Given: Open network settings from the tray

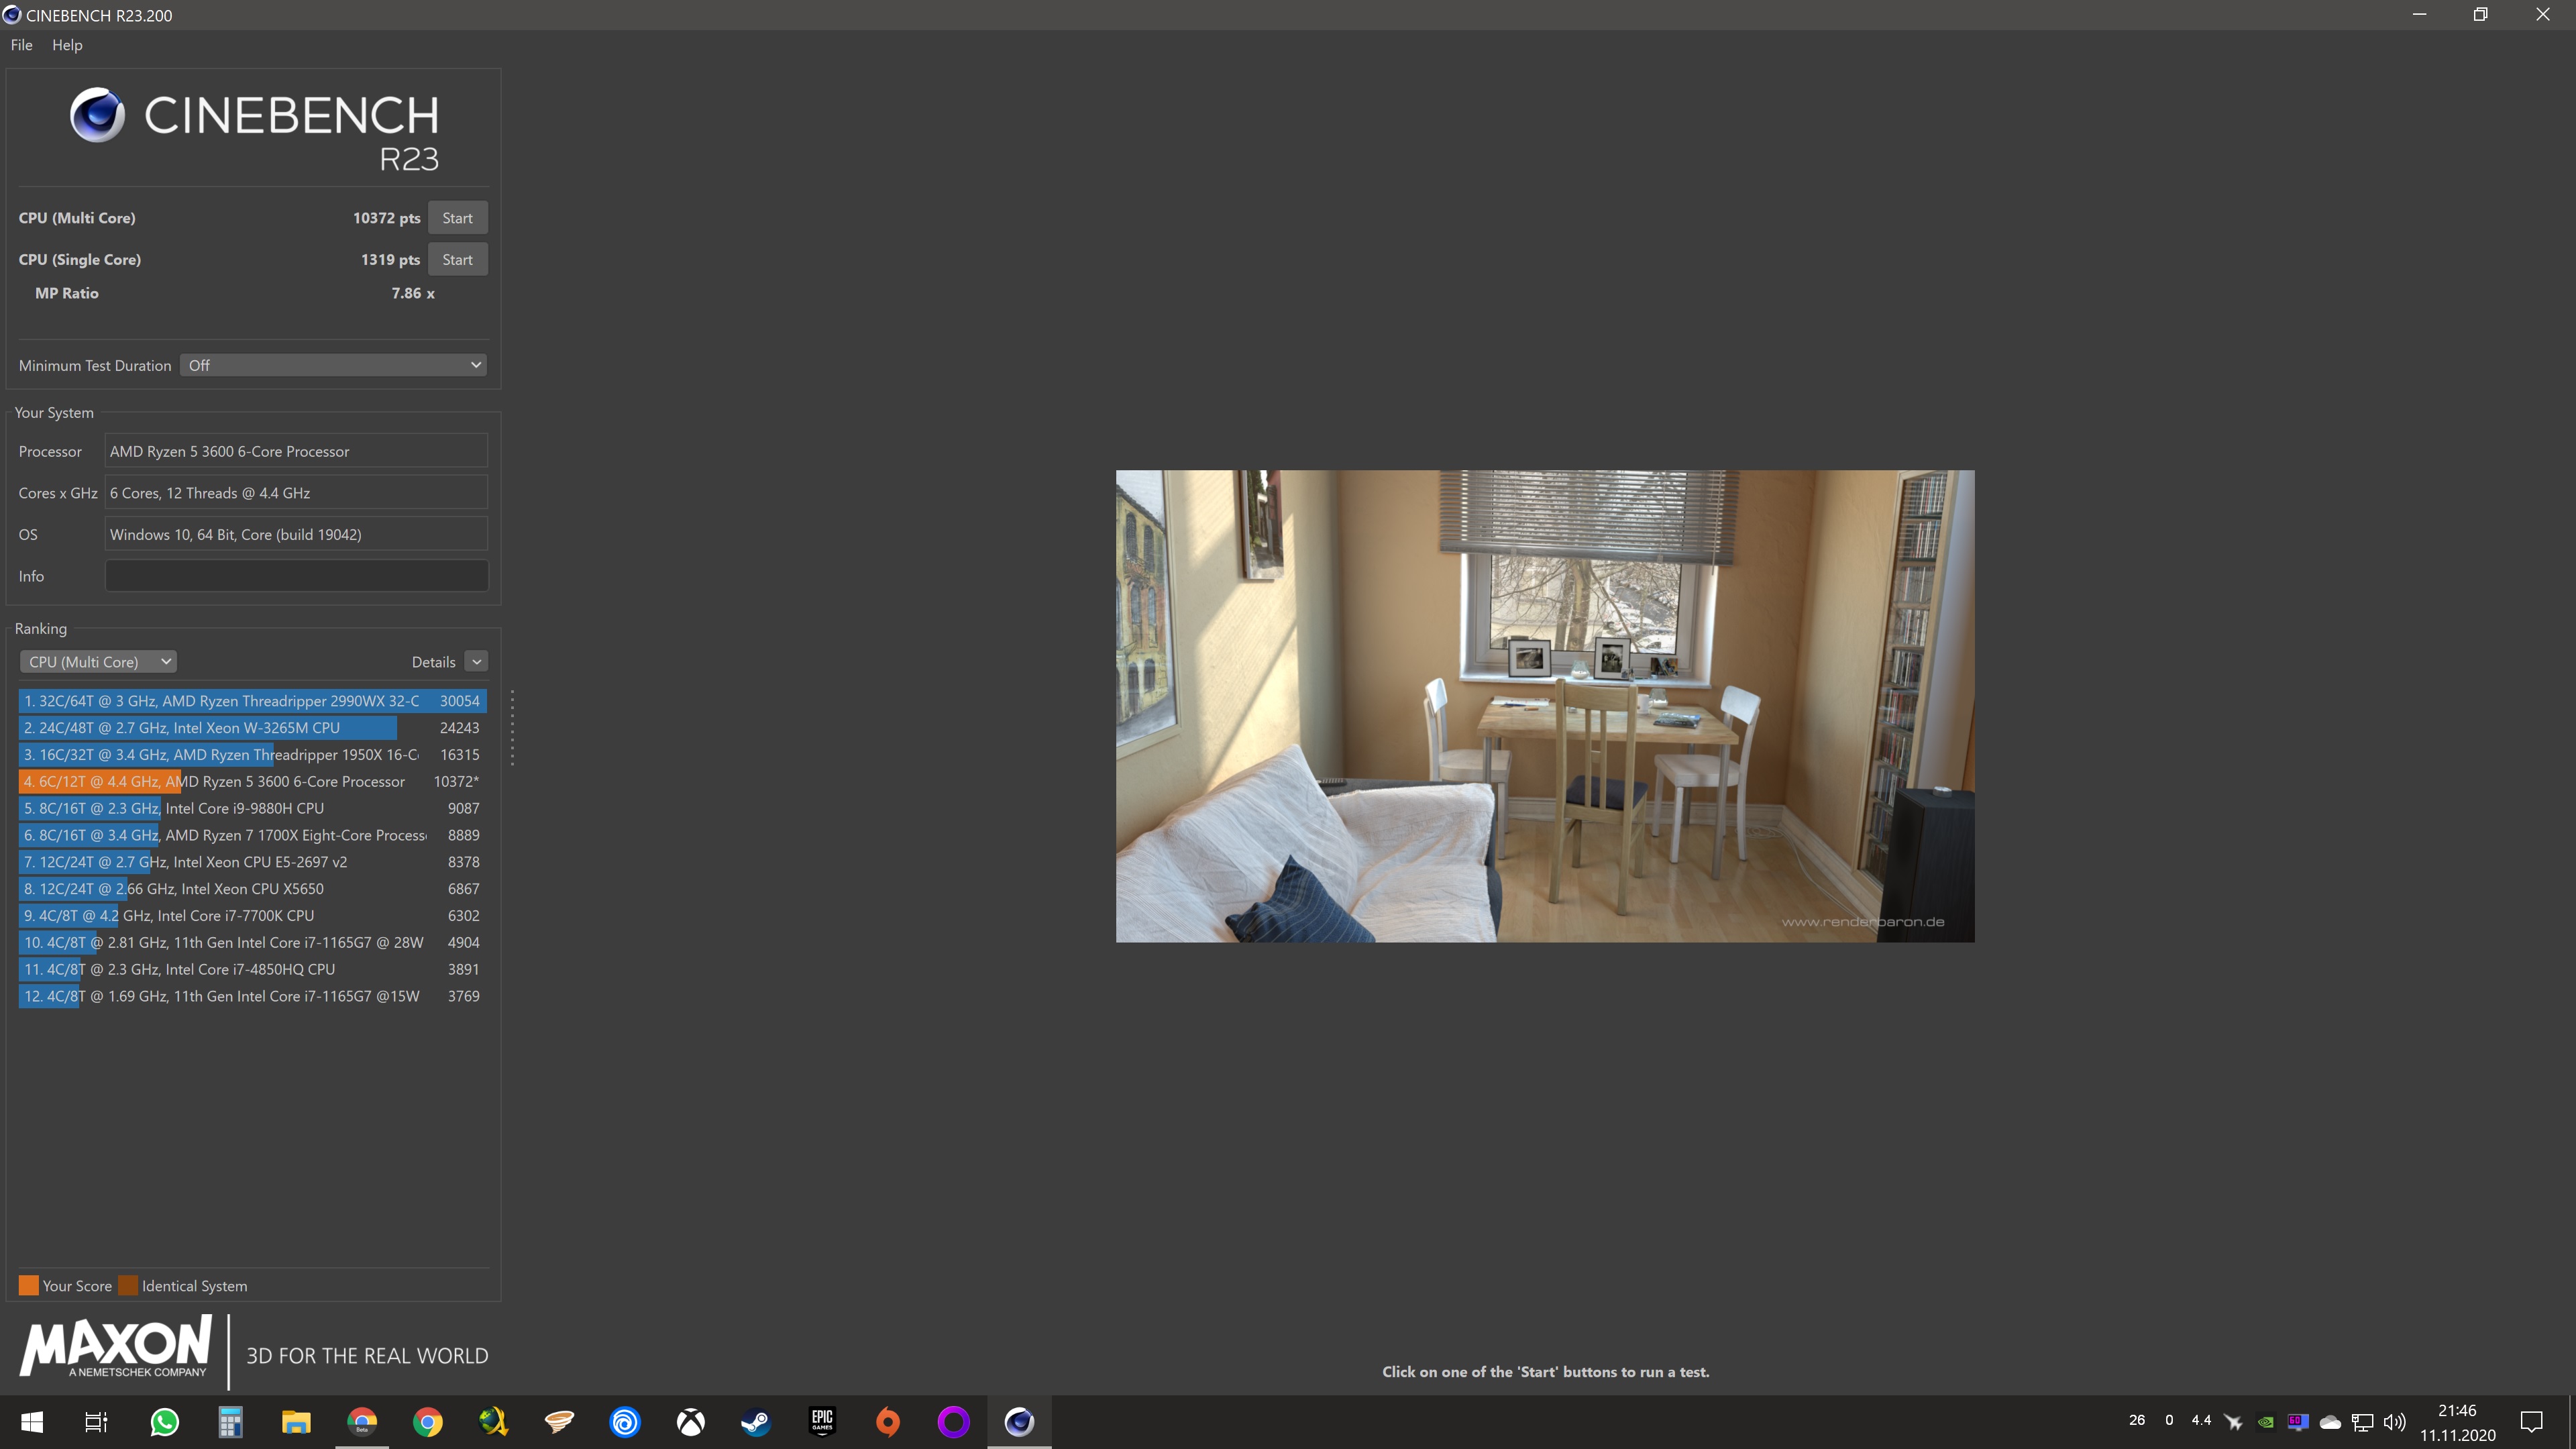Looking at the screenshot, I should [x=2363, y=1421].
